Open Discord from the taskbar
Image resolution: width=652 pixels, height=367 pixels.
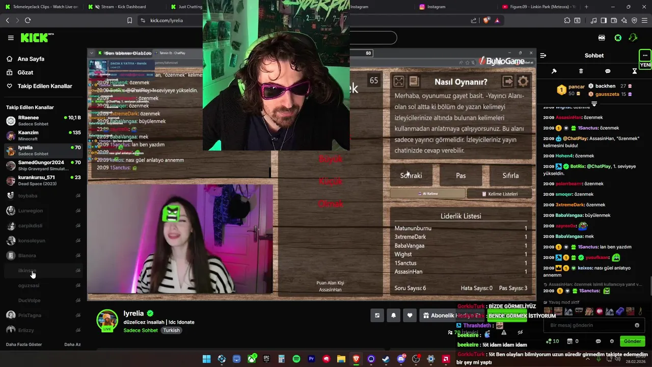coord(401,359)
